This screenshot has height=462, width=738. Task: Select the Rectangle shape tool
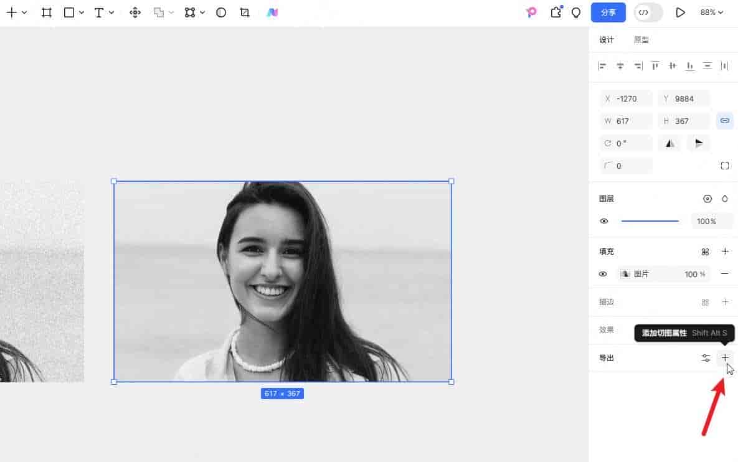(x=69, y=12)
